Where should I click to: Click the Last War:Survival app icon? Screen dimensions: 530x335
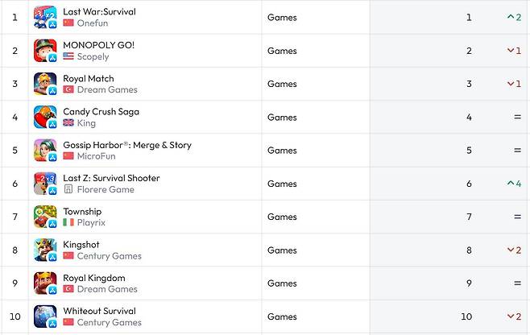(x=45, y=17)
